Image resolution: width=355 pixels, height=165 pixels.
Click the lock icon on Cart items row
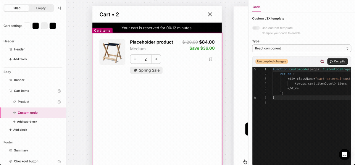(59, 91)
